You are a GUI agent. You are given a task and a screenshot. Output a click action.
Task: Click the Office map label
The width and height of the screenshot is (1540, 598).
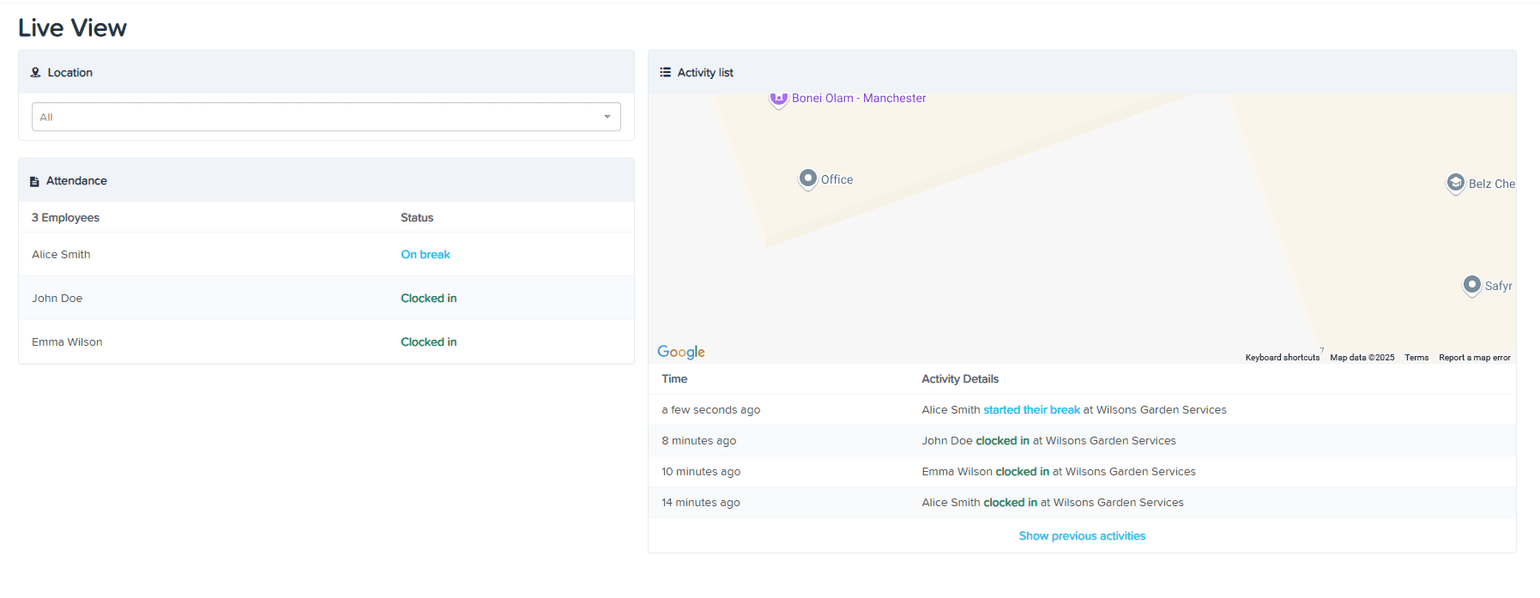click(x=837, y=179)
